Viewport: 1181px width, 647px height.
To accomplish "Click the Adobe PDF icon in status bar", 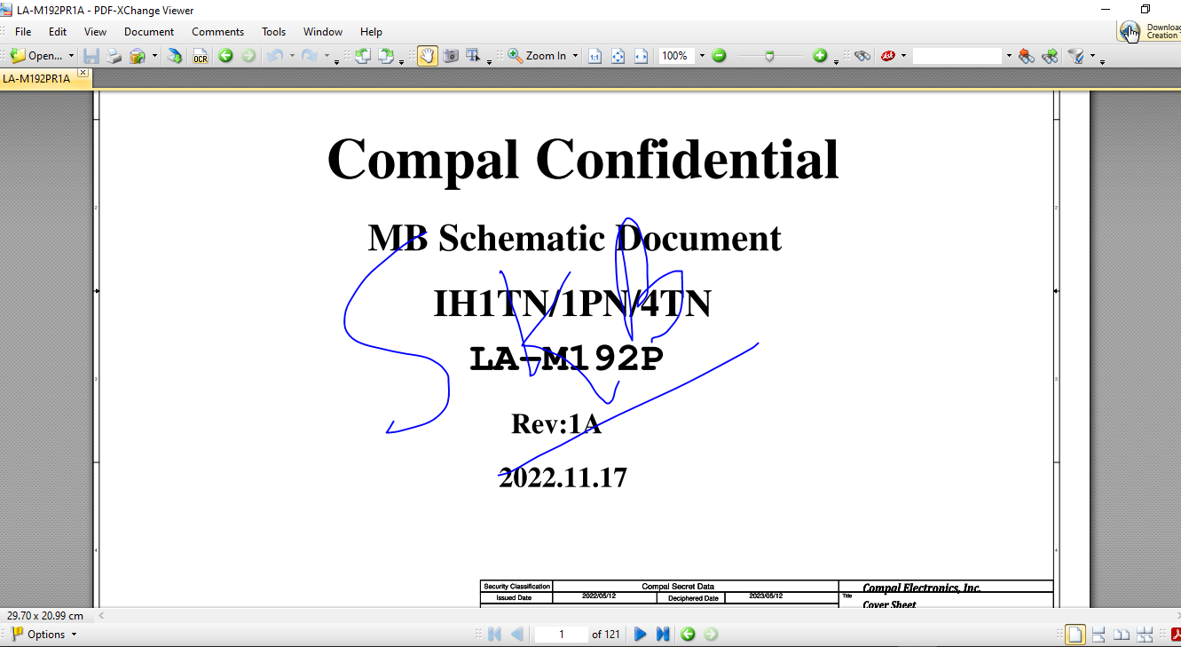I will [x=1177, y=635].
